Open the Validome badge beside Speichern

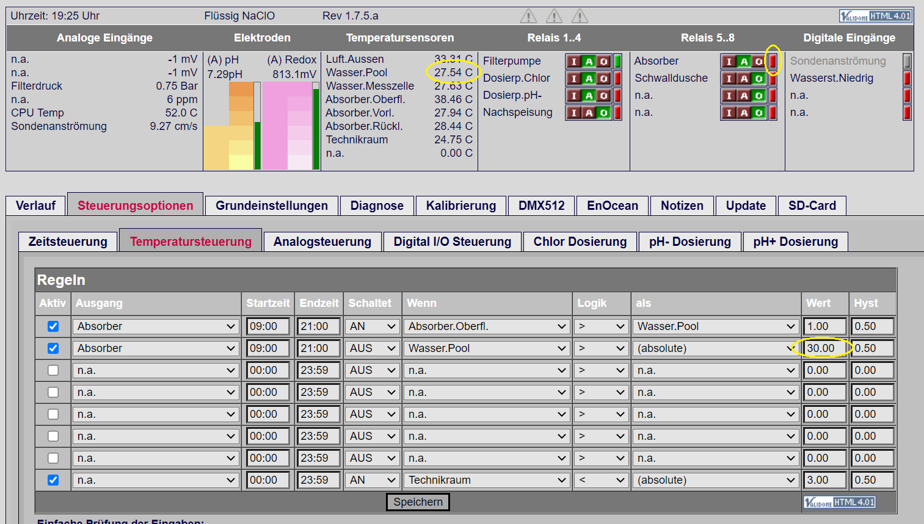840,502
